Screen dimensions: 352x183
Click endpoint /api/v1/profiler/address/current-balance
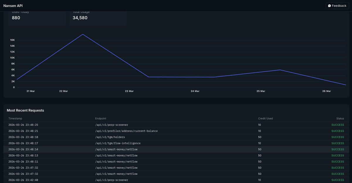(126, 131)
